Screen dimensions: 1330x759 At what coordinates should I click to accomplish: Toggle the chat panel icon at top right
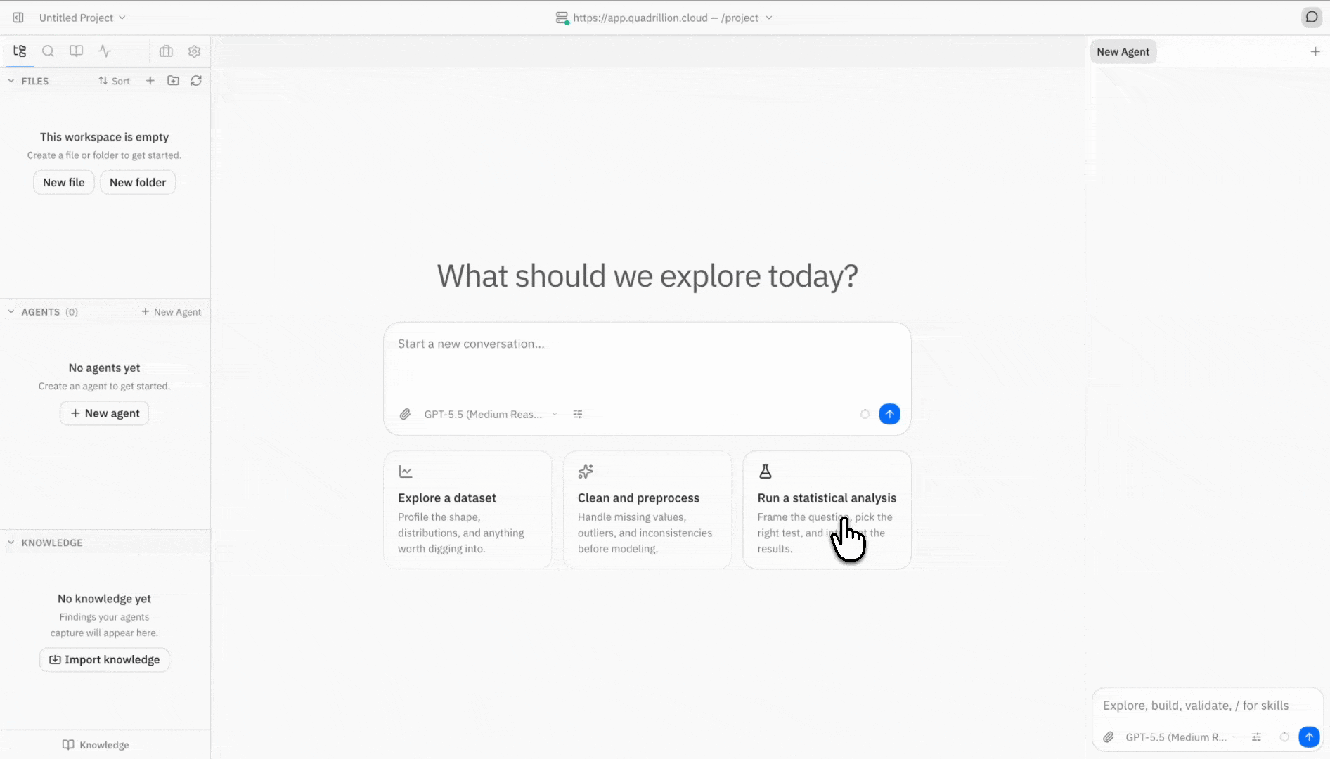tap(1312, 18)
